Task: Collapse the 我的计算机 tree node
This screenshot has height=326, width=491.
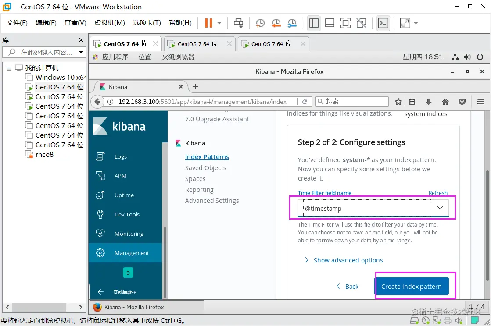Action: point(9,68)
